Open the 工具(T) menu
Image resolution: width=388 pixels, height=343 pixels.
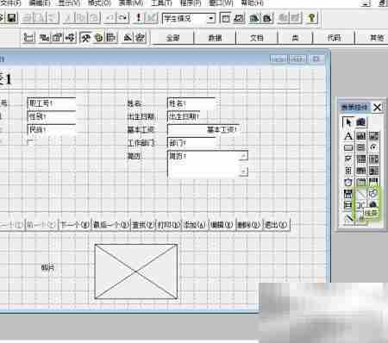(x=161, y=3)
